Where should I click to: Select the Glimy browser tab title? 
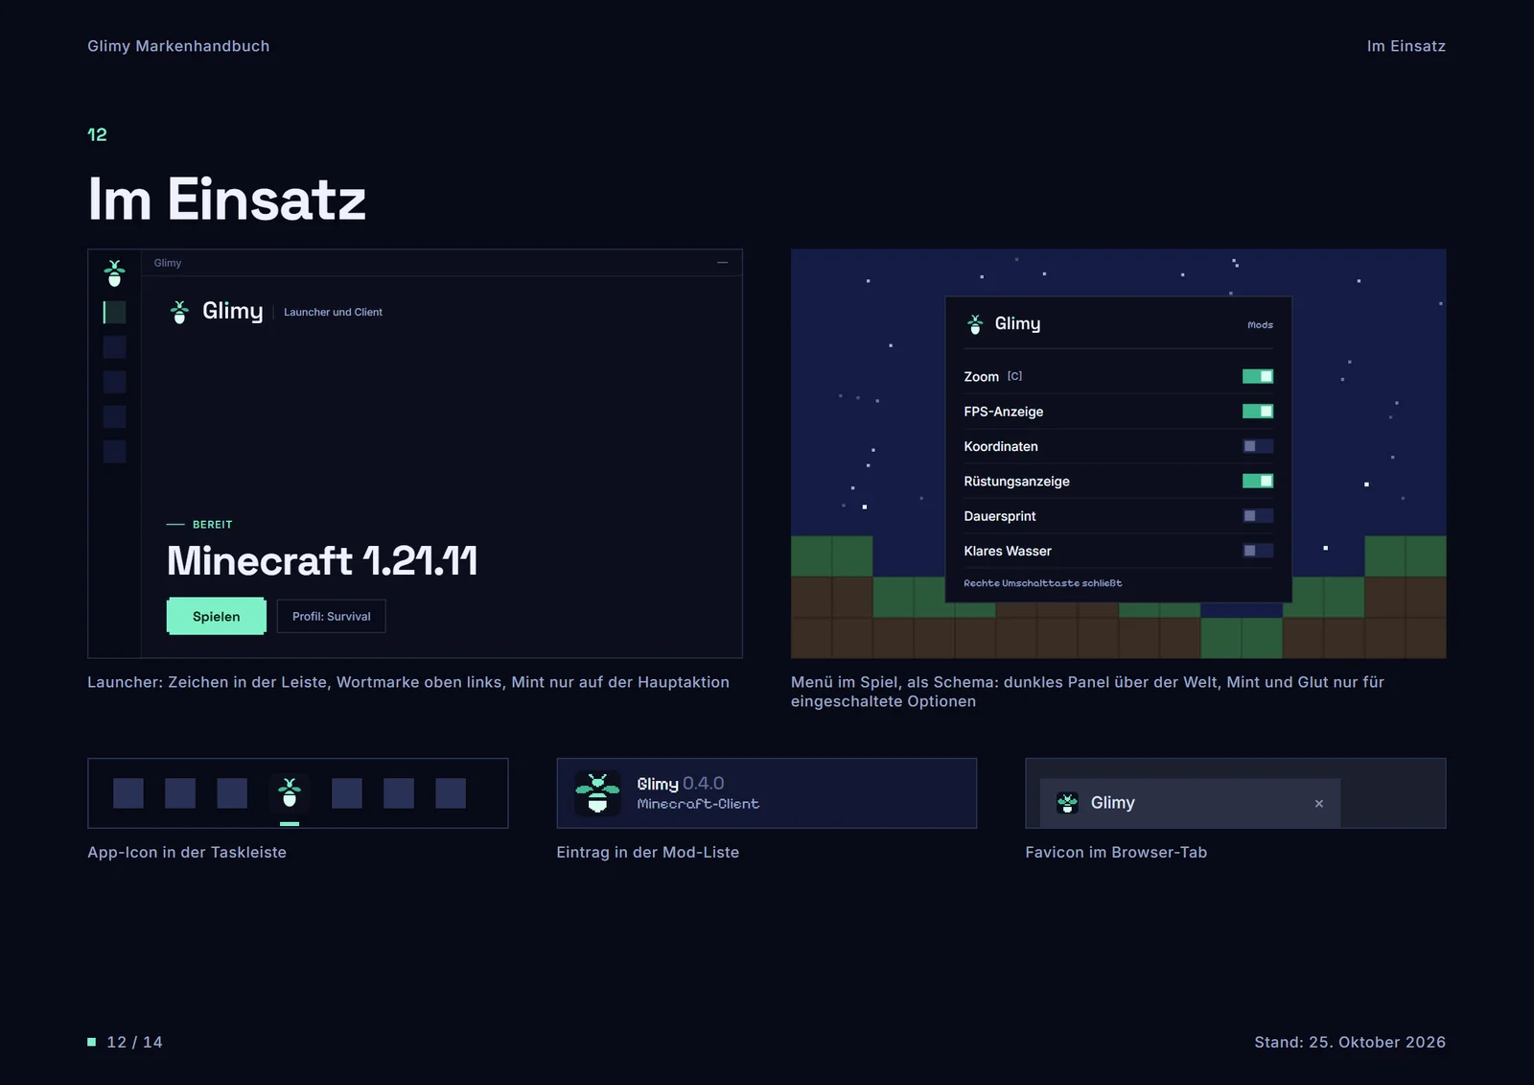(1113, 803)
